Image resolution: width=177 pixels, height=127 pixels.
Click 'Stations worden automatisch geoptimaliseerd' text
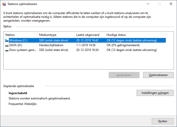tap(39, 98)
